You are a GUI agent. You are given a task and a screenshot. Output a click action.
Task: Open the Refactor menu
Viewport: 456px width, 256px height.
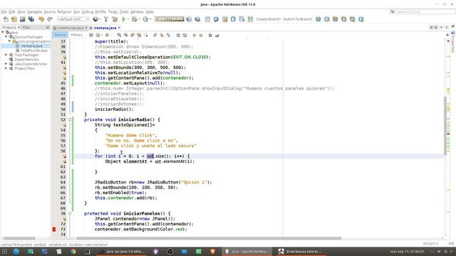[64, 12]
